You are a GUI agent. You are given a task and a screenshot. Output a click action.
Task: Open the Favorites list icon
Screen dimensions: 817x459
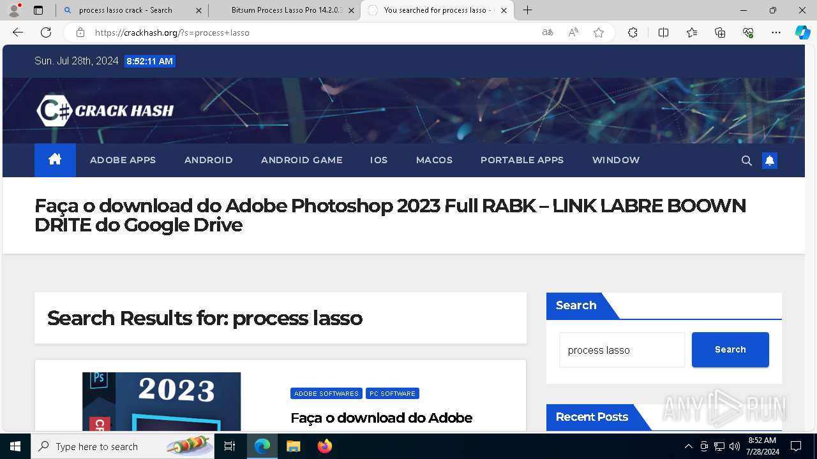692,33
